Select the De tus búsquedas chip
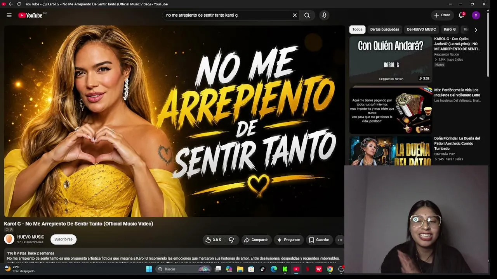The height and width of the screenshot is (279, 497). [384, 29]
